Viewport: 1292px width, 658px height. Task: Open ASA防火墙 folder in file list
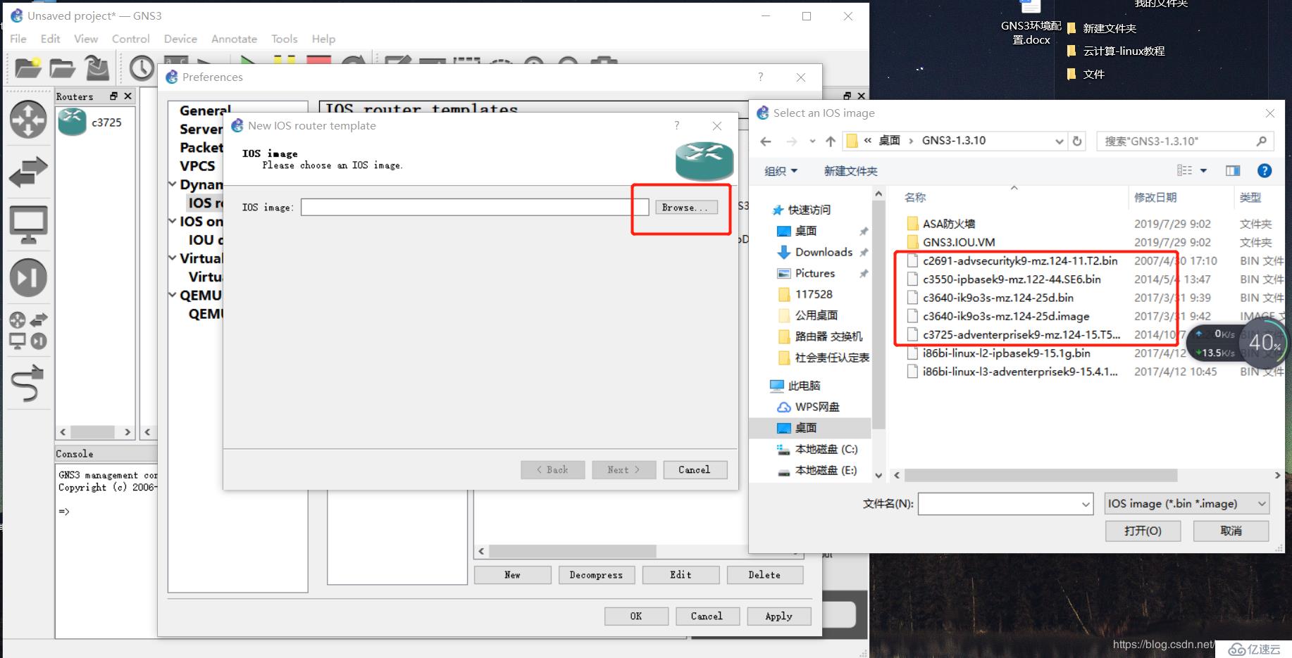point(948,224)
